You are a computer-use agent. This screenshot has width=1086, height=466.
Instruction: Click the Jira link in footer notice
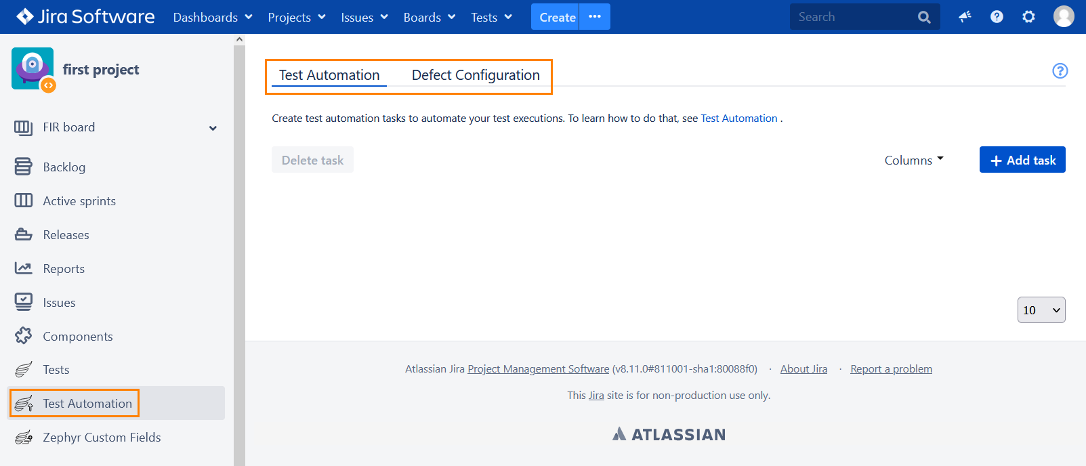pyautogui.click(x=596, y=395)
